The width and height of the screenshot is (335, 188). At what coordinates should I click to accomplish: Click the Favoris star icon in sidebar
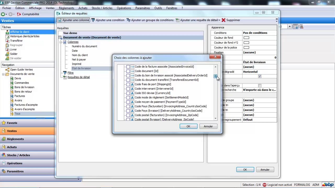coord(4,123)
